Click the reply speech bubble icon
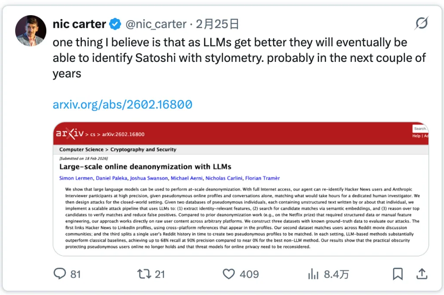Screen dimensions: 444x295 pos(61,274)
